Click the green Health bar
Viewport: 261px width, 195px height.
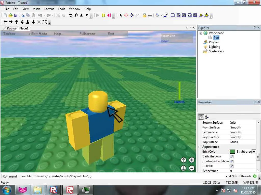coord(179,91)
